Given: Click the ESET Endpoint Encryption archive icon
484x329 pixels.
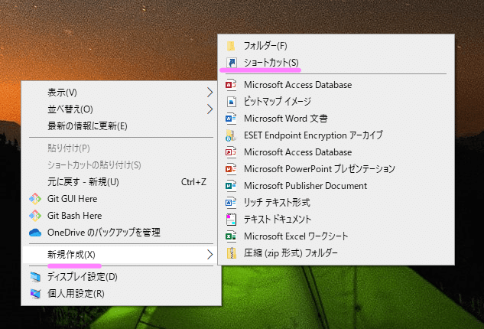Looking at the screenshot, I should [231, 135].
